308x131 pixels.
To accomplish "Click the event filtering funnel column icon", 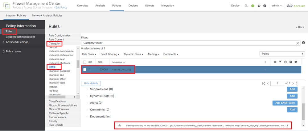I will click(280, 62).
